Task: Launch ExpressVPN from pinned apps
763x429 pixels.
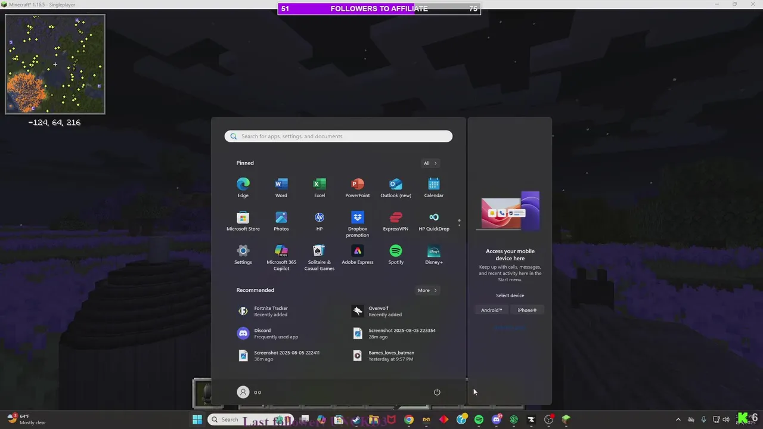Action: click(396, 220)
